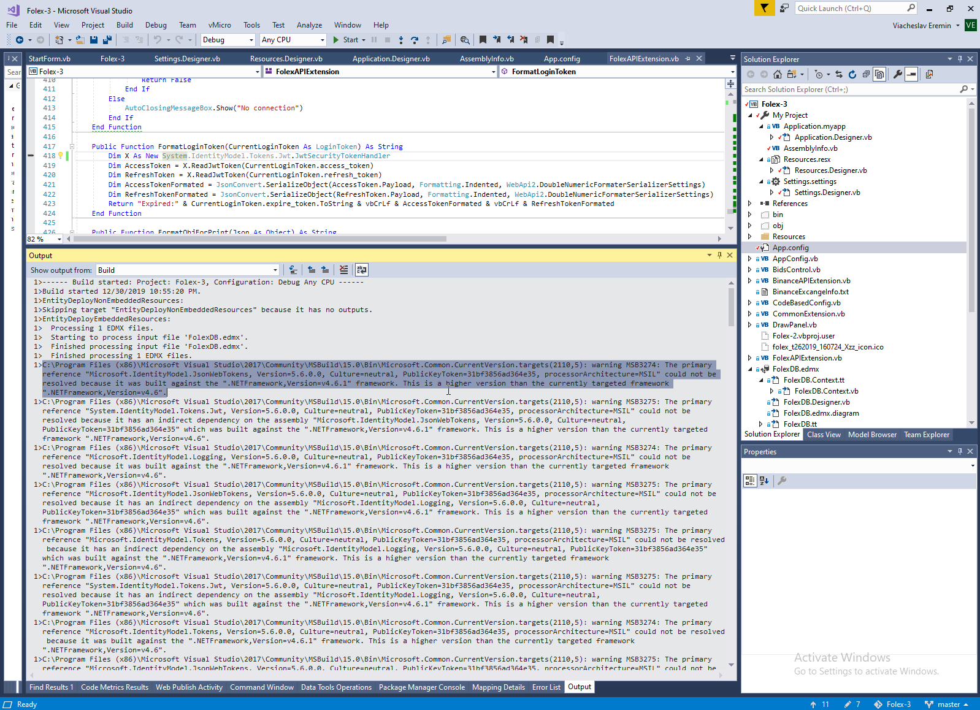Click the Clear Bookmarks icon with red X
980x710 pixels.
click(524, 40)
